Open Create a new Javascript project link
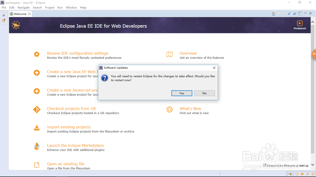 pyautogui.click(x=73, y=90)
